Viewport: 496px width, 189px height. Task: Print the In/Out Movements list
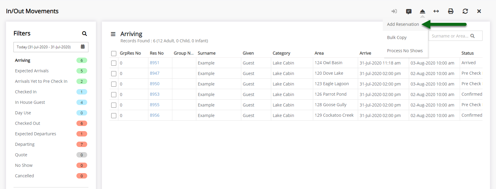(x=450, y=11)
